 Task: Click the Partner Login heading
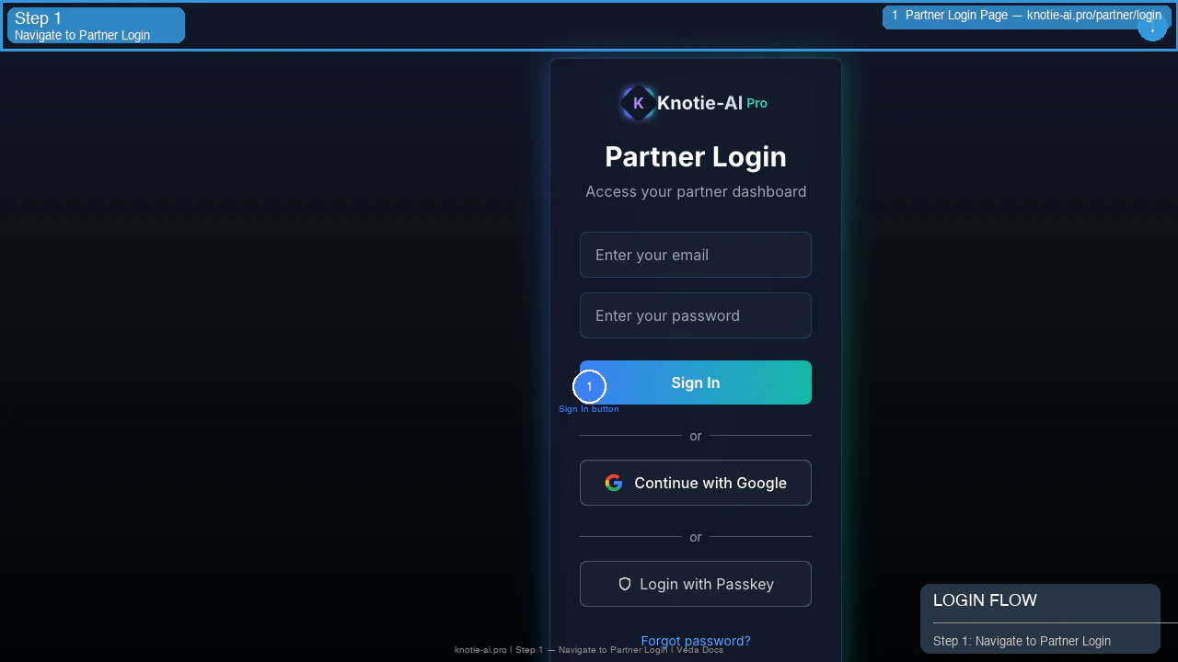(x=696, y=156)
